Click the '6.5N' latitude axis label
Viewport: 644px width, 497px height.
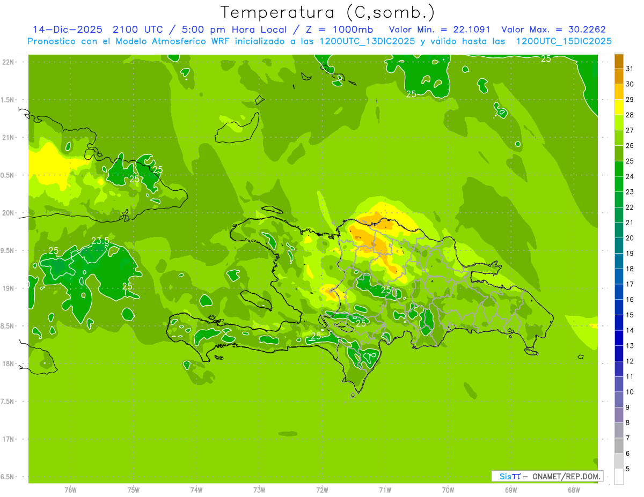pyautogui.click(x=8, y=477)
